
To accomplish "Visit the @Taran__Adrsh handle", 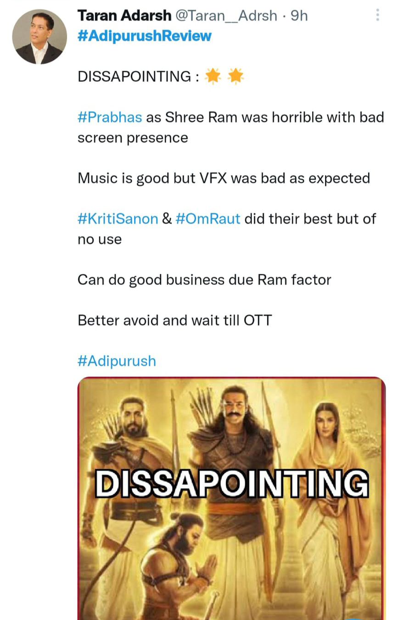I will coord(227,16).
